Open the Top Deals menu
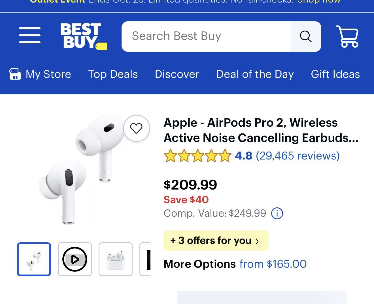The width and height of the screenshot is (374, 304). click(x=113, y=74)
